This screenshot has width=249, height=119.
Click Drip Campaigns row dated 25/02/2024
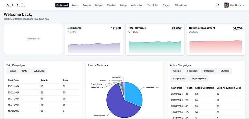(43, 87)
